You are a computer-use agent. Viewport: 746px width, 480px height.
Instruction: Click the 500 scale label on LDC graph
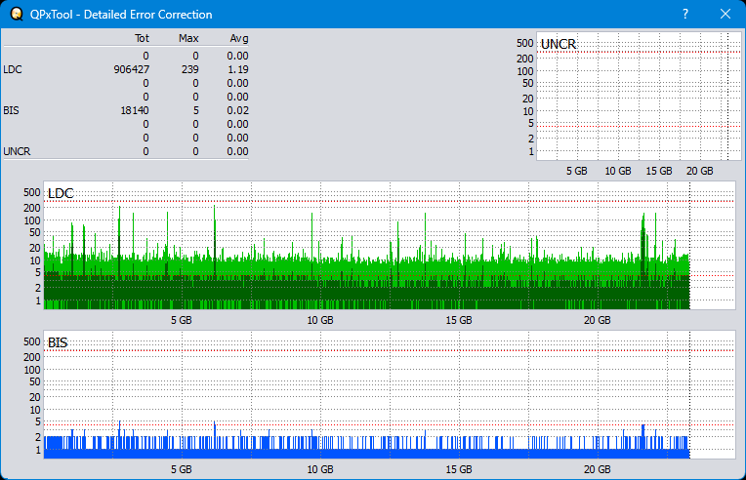tap(32, 192)
